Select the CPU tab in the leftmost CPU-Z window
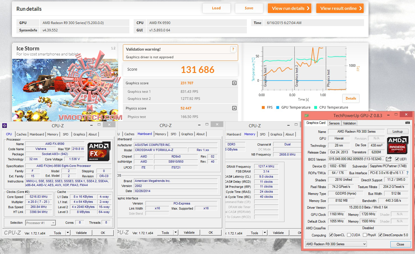 click(x=9, y=134)
